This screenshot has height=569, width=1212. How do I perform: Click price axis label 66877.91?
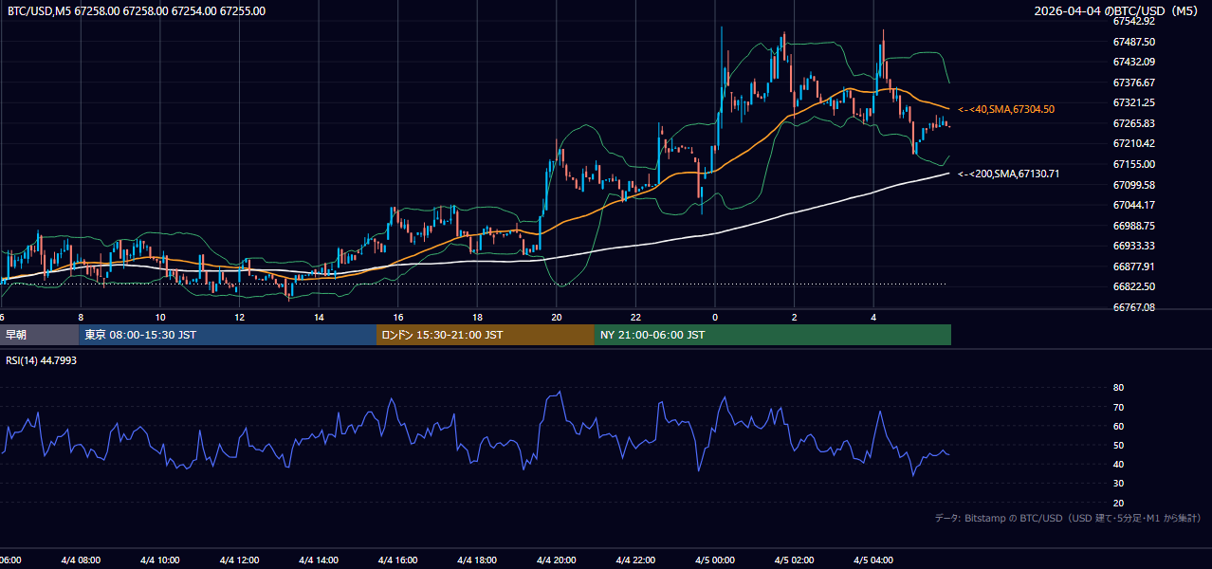coord(1133,266)
